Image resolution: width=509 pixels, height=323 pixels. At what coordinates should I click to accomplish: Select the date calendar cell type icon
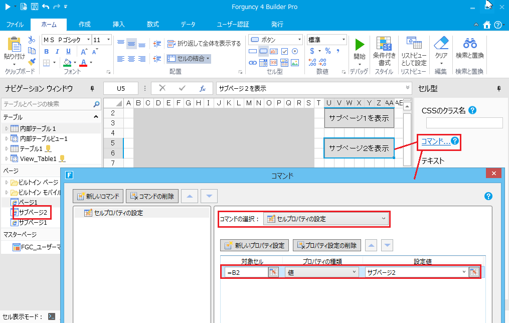tap(284, 63)
